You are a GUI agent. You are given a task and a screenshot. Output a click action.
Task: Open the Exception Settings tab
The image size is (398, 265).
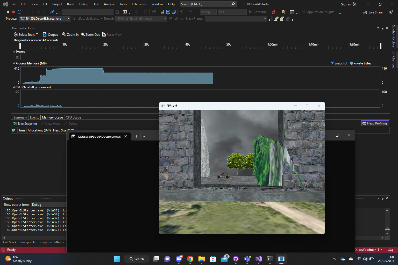coord(51,242)
